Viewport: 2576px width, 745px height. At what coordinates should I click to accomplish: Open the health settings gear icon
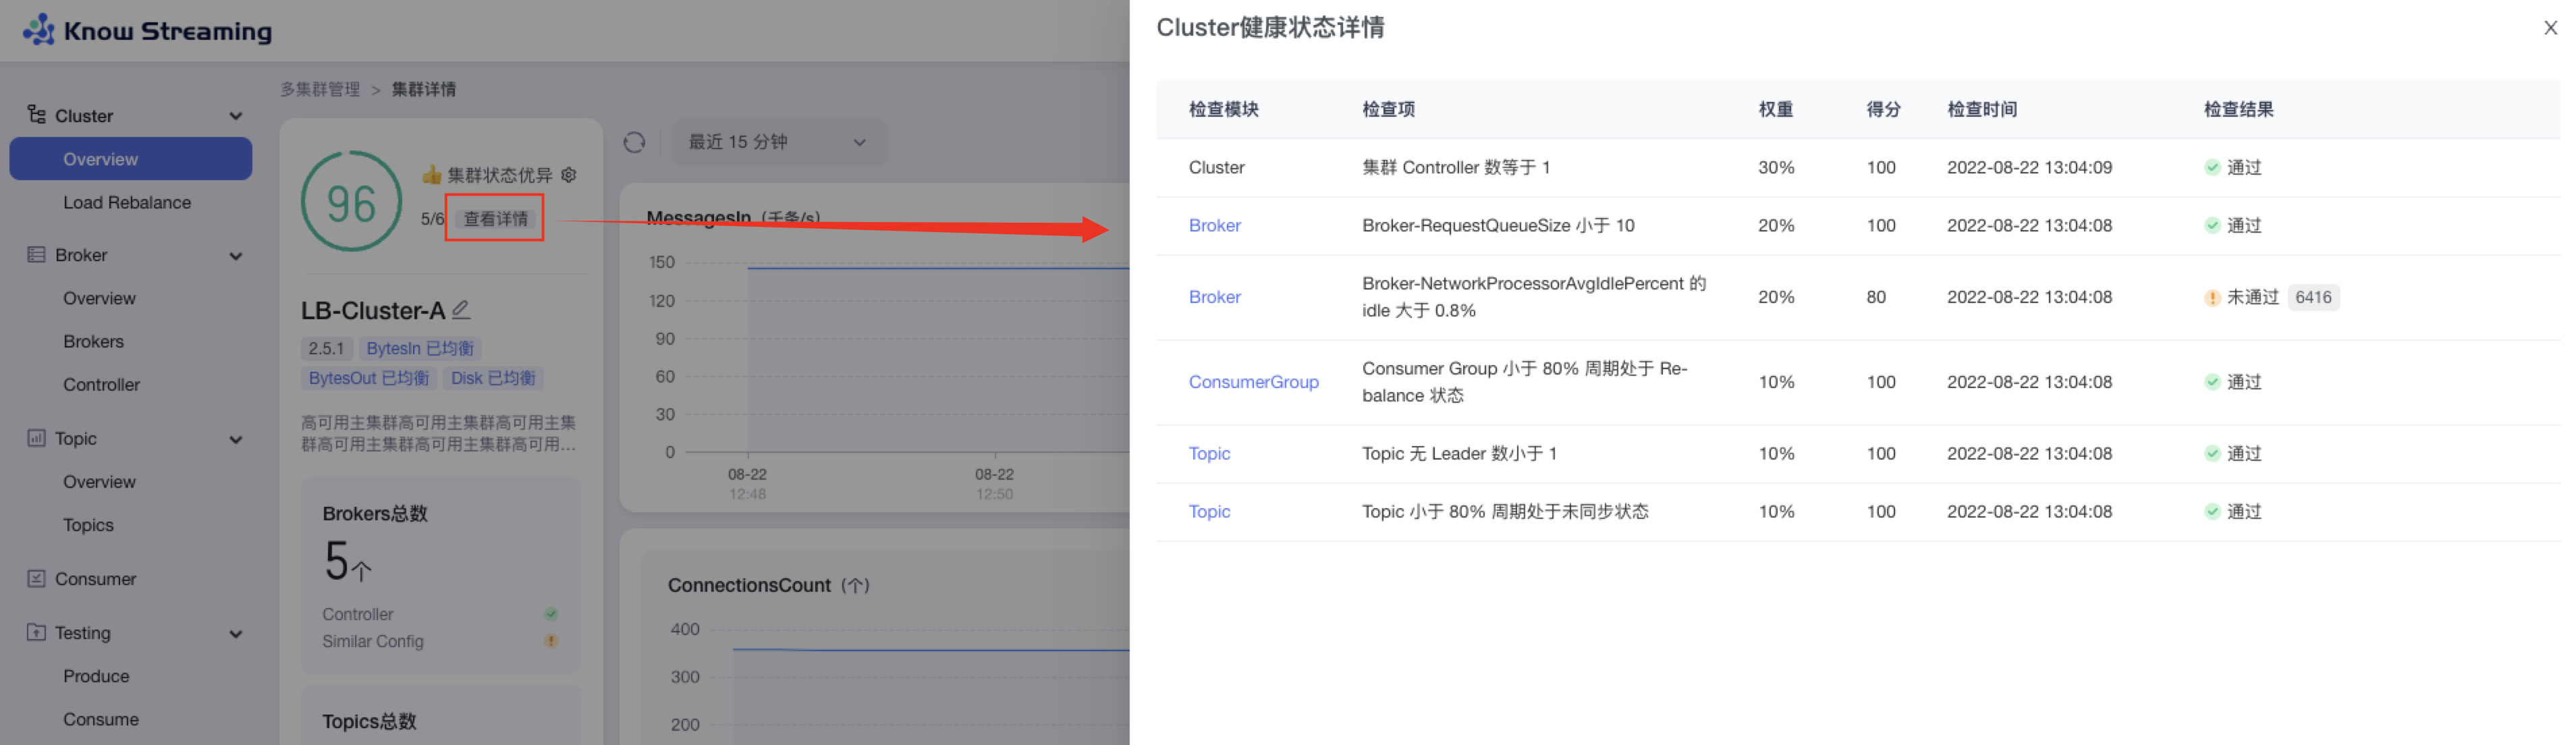(x=569, y=175)
